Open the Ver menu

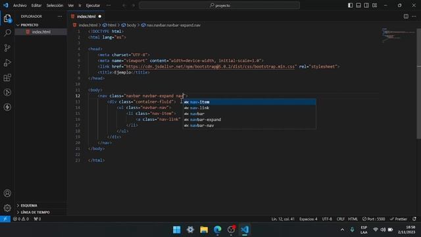[x=71, y=5]
